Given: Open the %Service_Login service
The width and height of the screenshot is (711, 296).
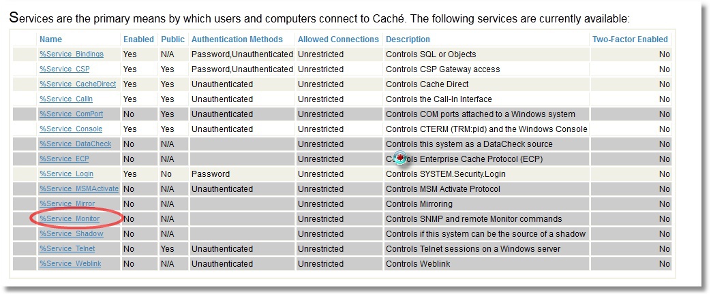Looking at the screenshot, I should (x=66, y=174).
